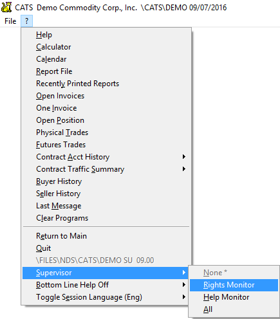
Task: Open the Open Position item
Action: (x=107, y=120)
